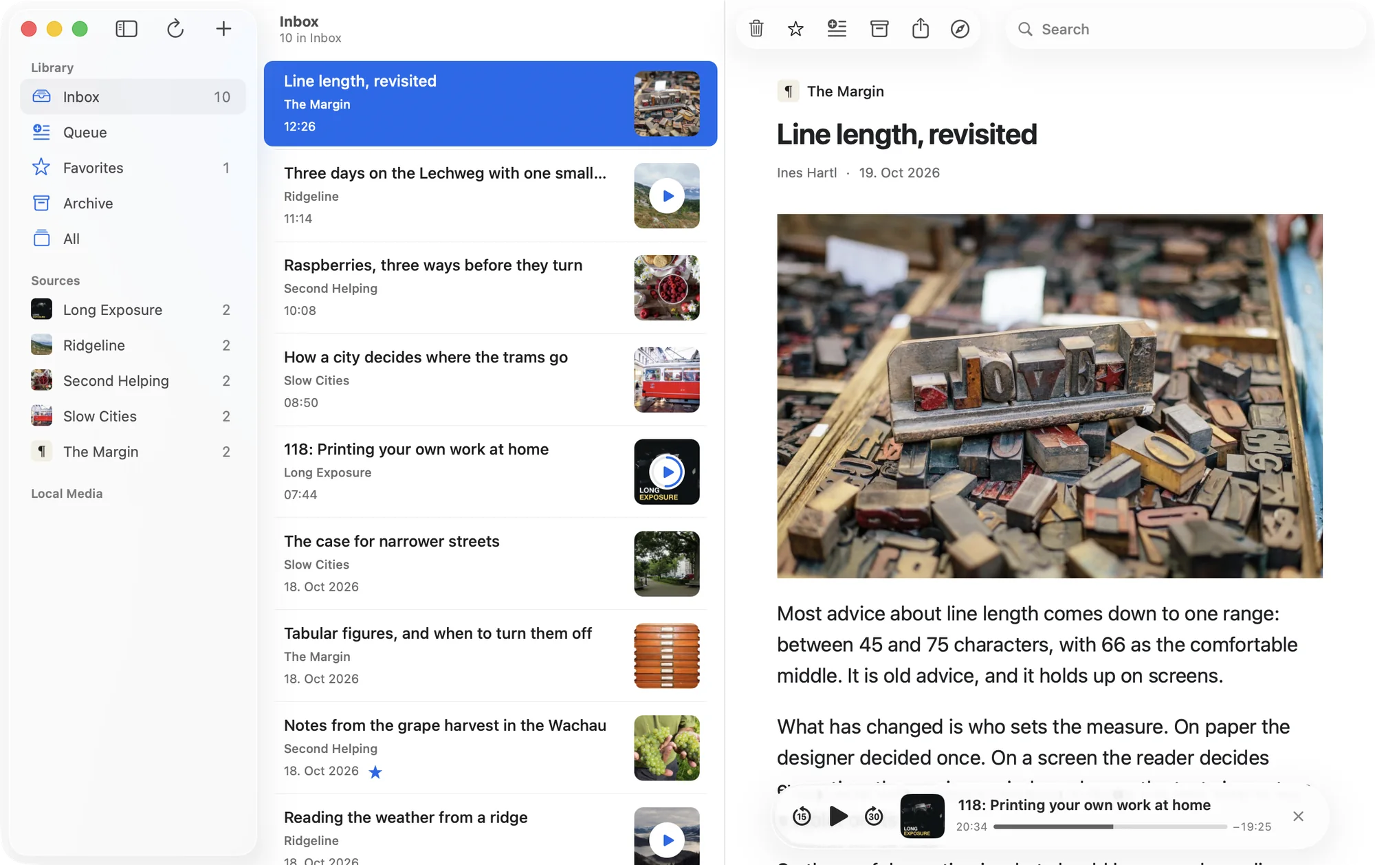Image resolution: width=1375 pixels, height=865 pixels.
Task: Skip back 15 seconds in player
Action: click(x=802, y=816)
